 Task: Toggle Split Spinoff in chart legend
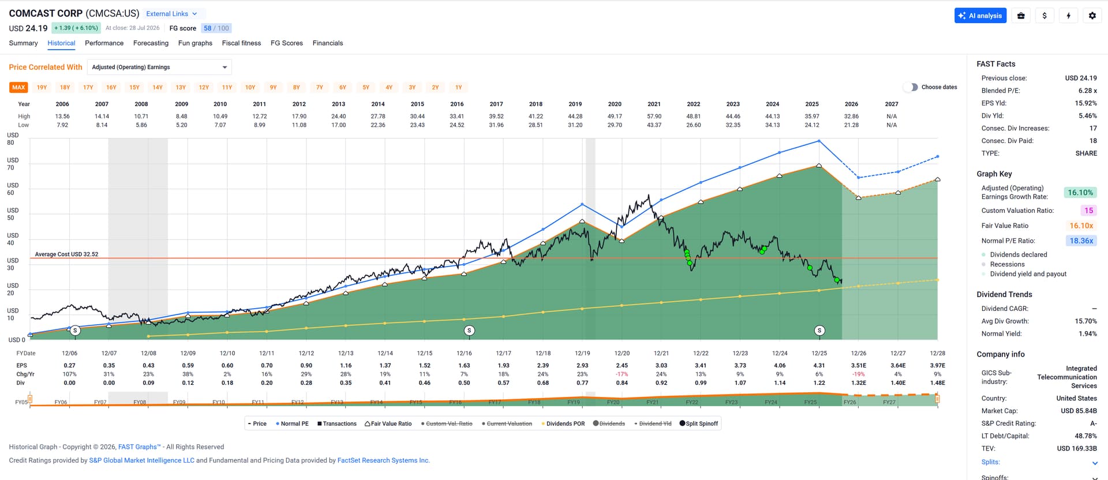click(699, 423)
